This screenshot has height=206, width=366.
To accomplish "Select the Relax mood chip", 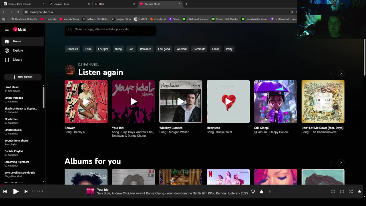I will (x=88, y=49).
